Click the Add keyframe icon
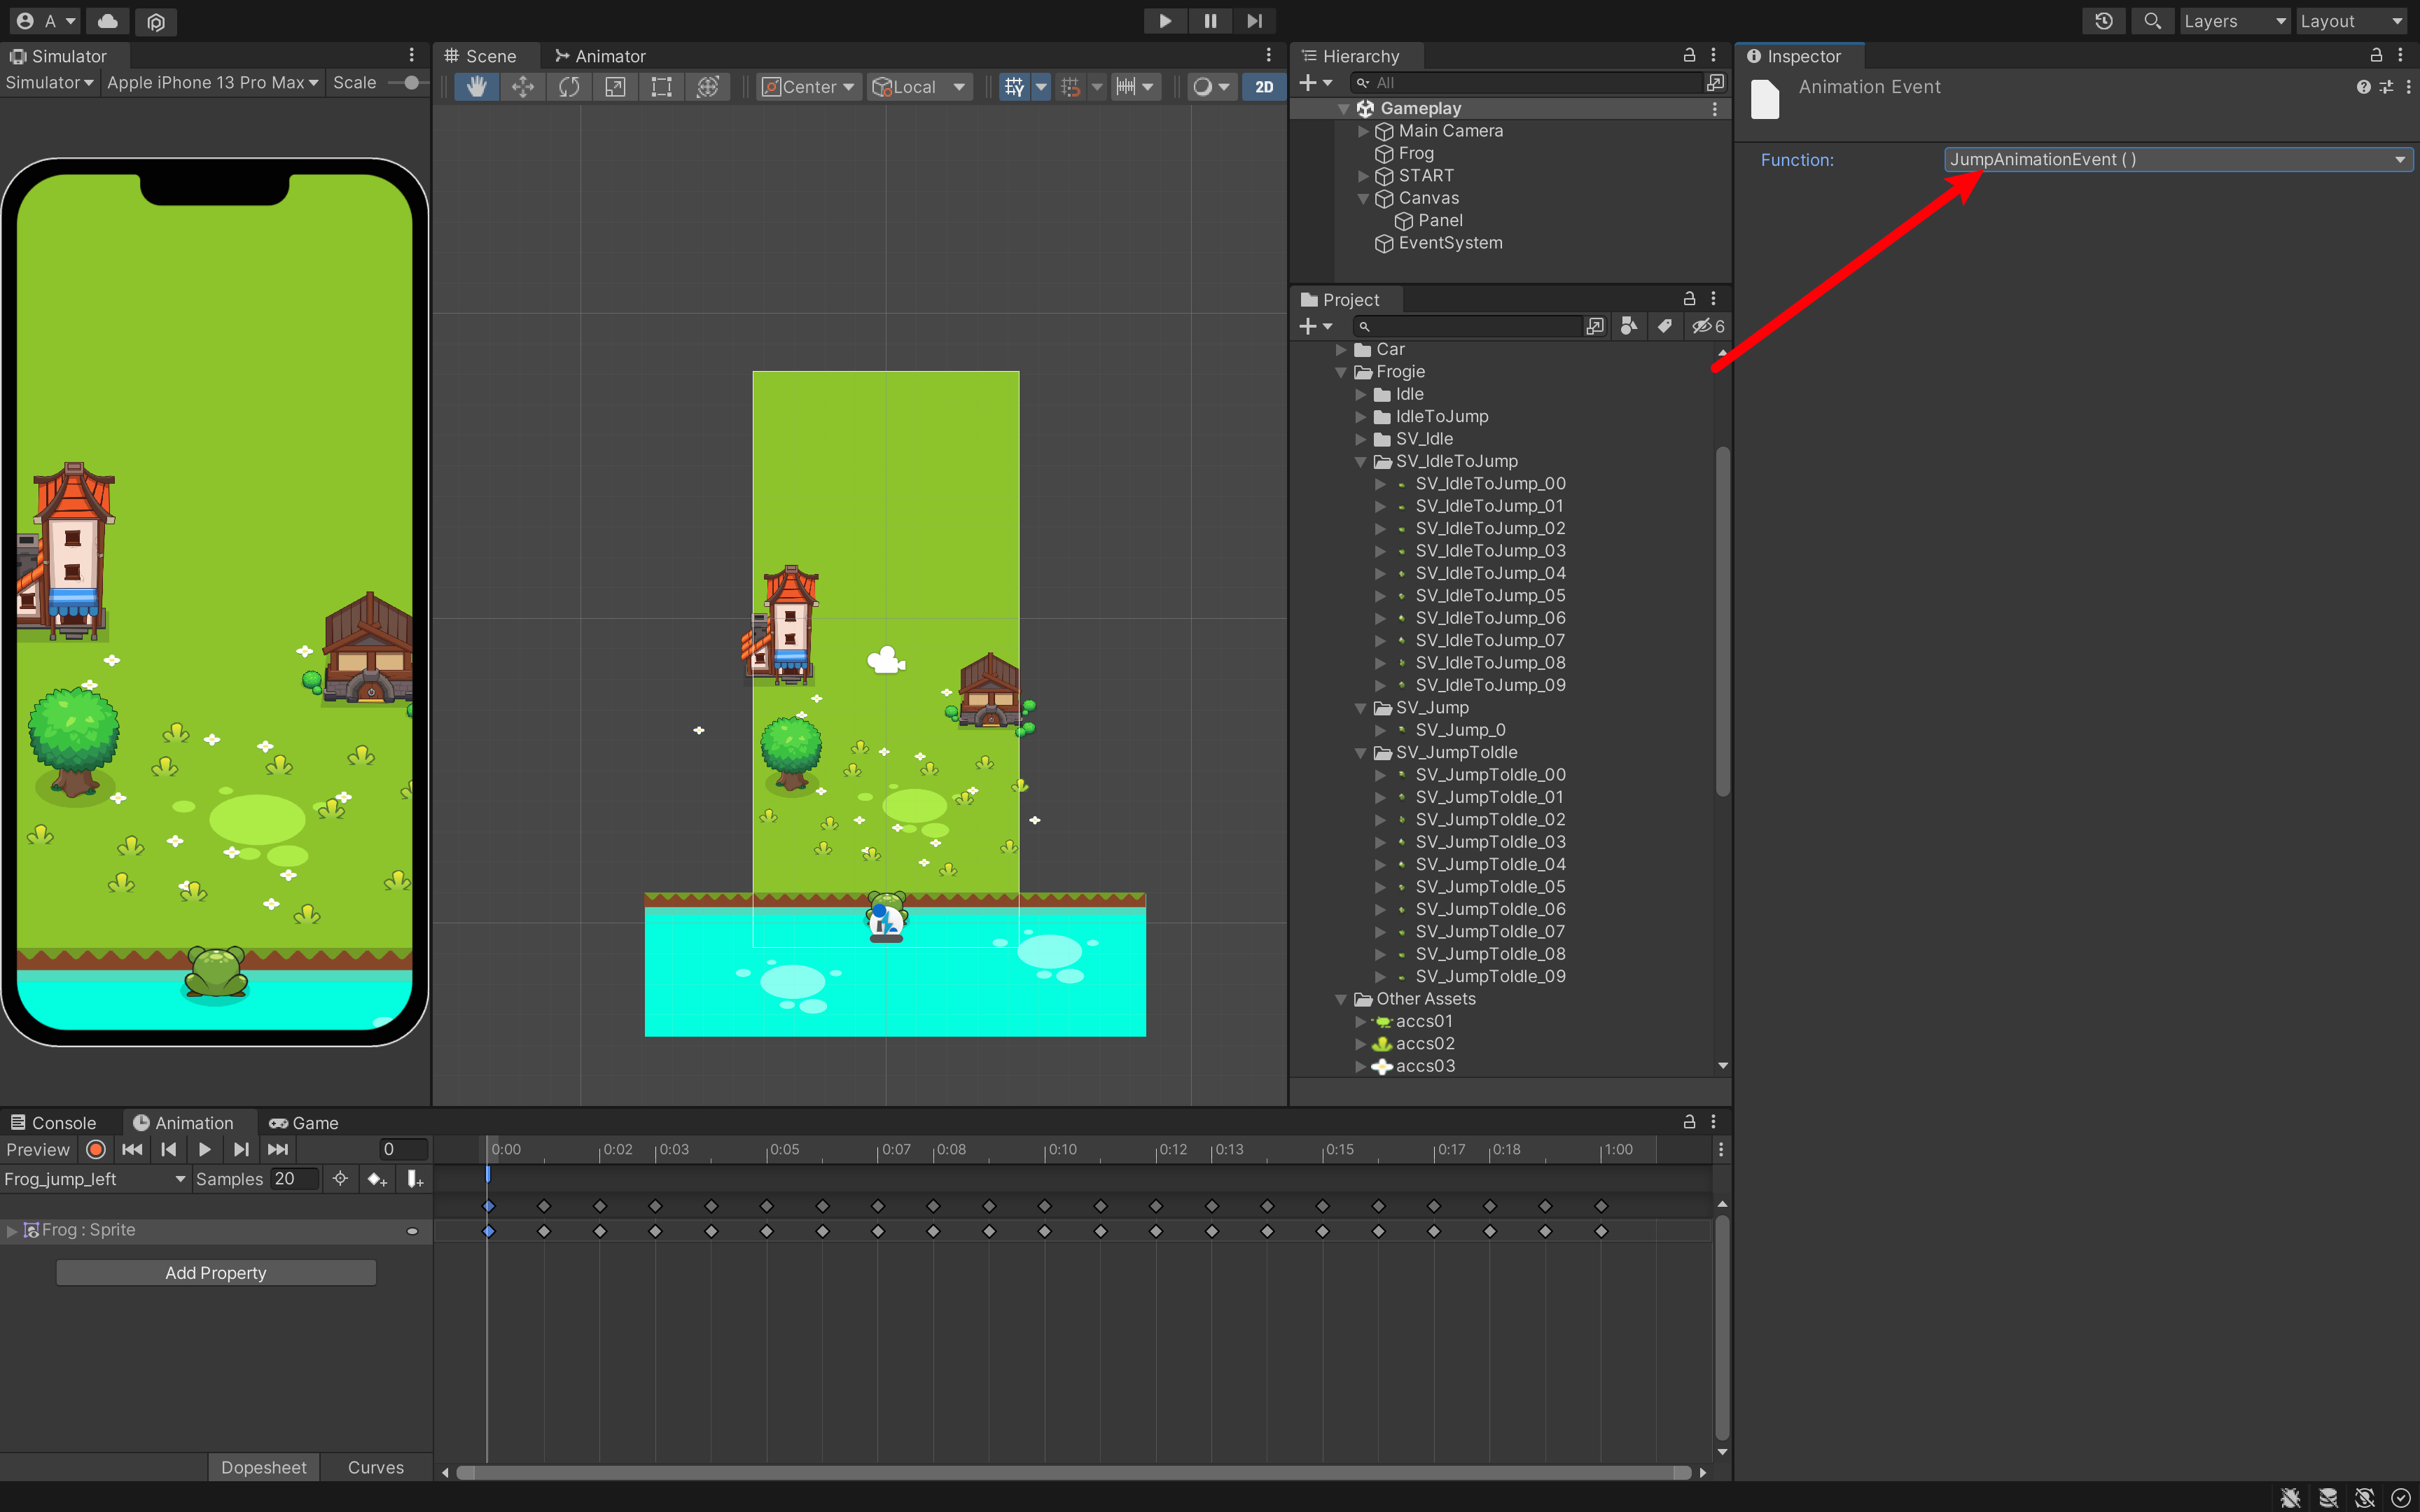The height and width of the screenshot is (1512, 2420). click(x=377, y=1180)
